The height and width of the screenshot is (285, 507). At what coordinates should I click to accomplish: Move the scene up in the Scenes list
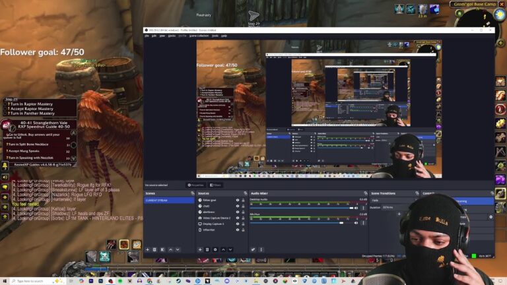tap(171, 249)
